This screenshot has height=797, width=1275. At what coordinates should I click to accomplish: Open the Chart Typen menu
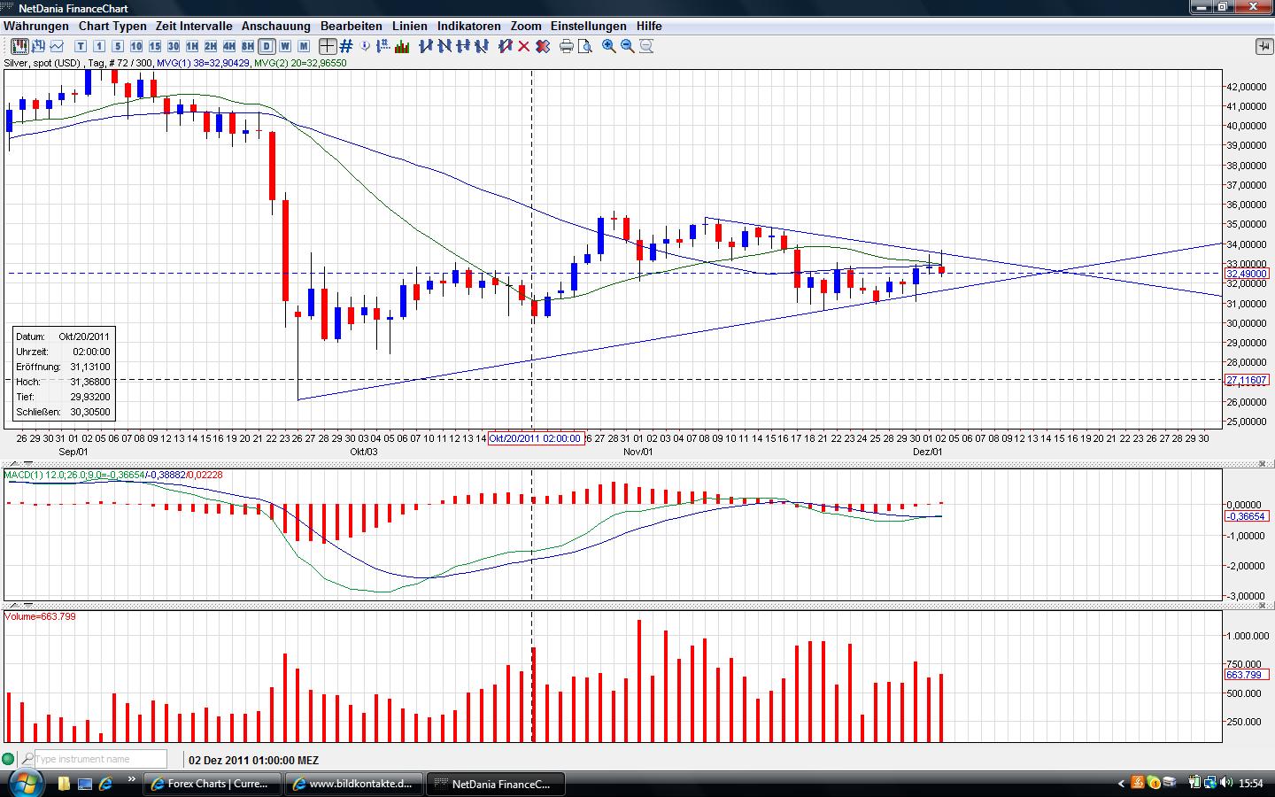(x=112, y=26)
